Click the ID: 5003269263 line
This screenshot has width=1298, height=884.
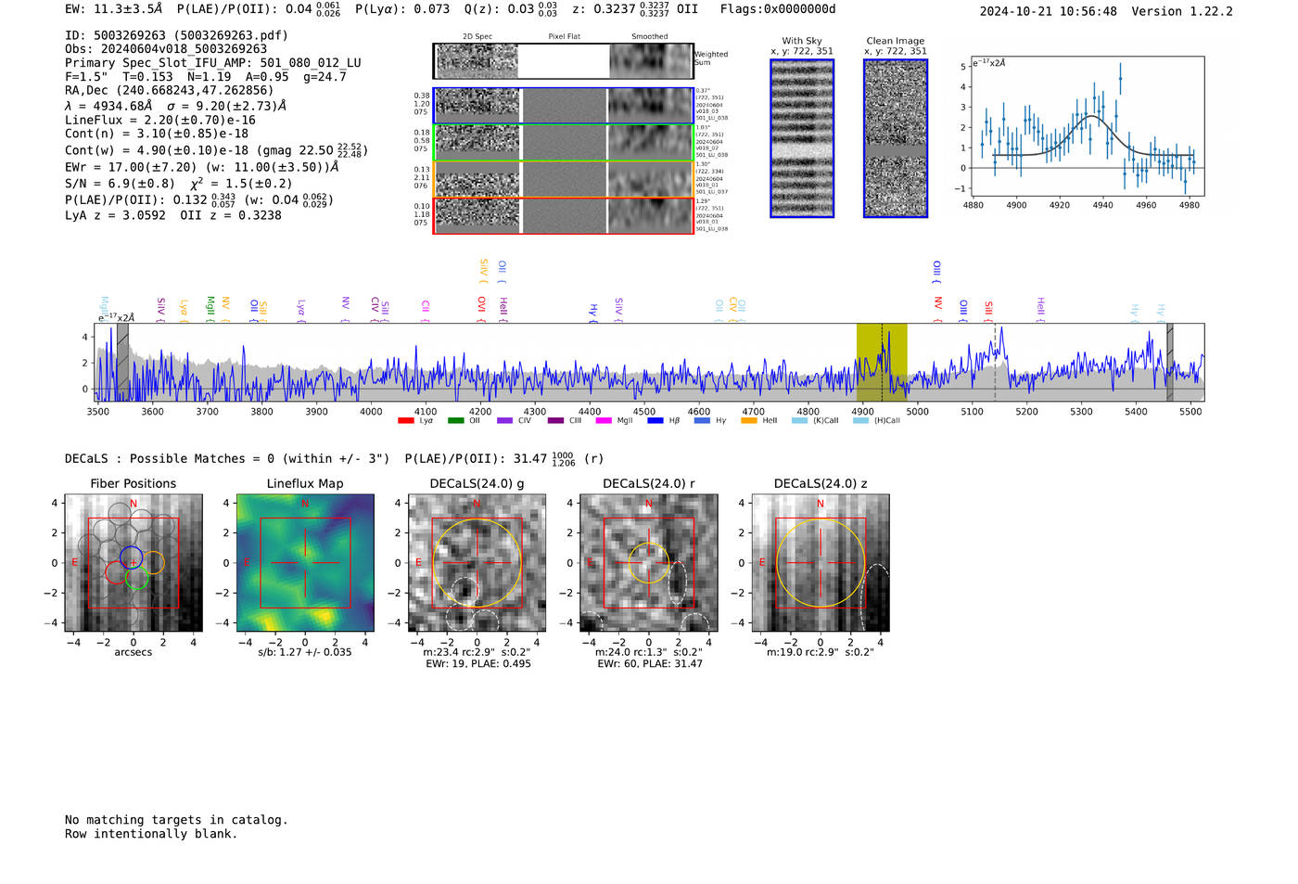[176, 35]
